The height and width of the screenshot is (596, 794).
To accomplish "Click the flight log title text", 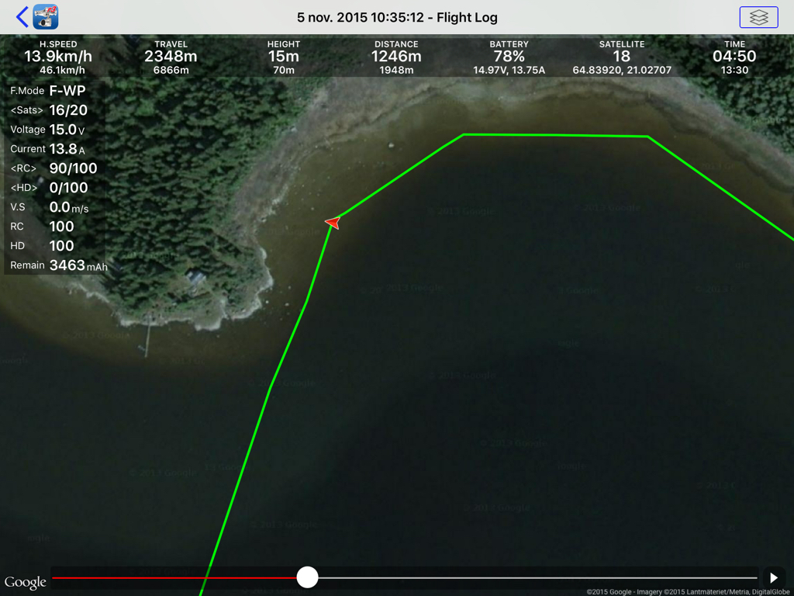I will point(397,18).
